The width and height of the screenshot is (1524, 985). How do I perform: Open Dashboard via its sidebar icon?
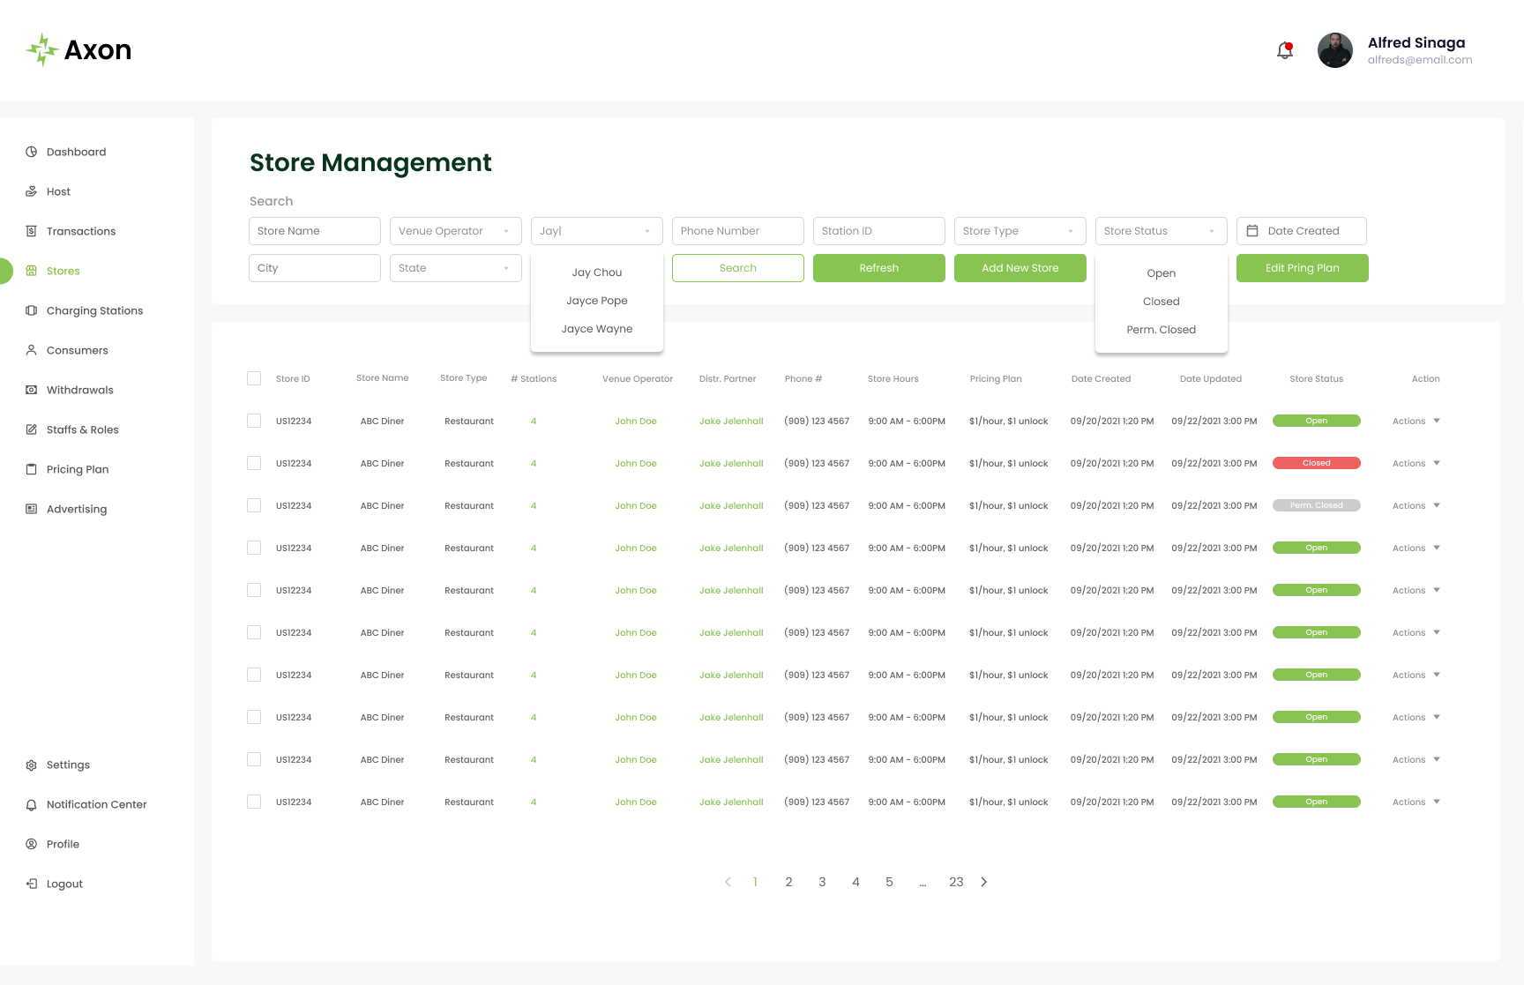[31, 152]
